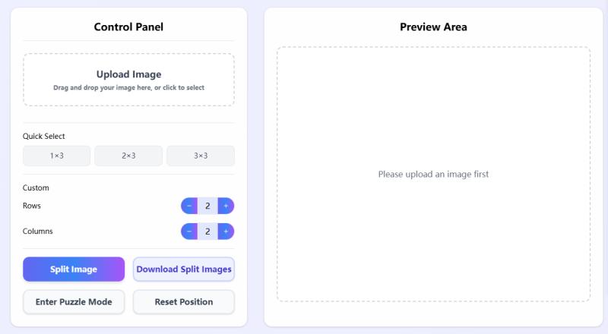
Task: Click the Preview Area heading
Action: 433,27
